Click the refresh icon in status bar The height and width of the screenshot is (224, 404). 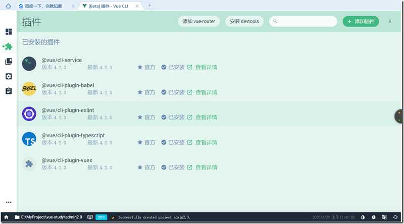click(395, 217)
